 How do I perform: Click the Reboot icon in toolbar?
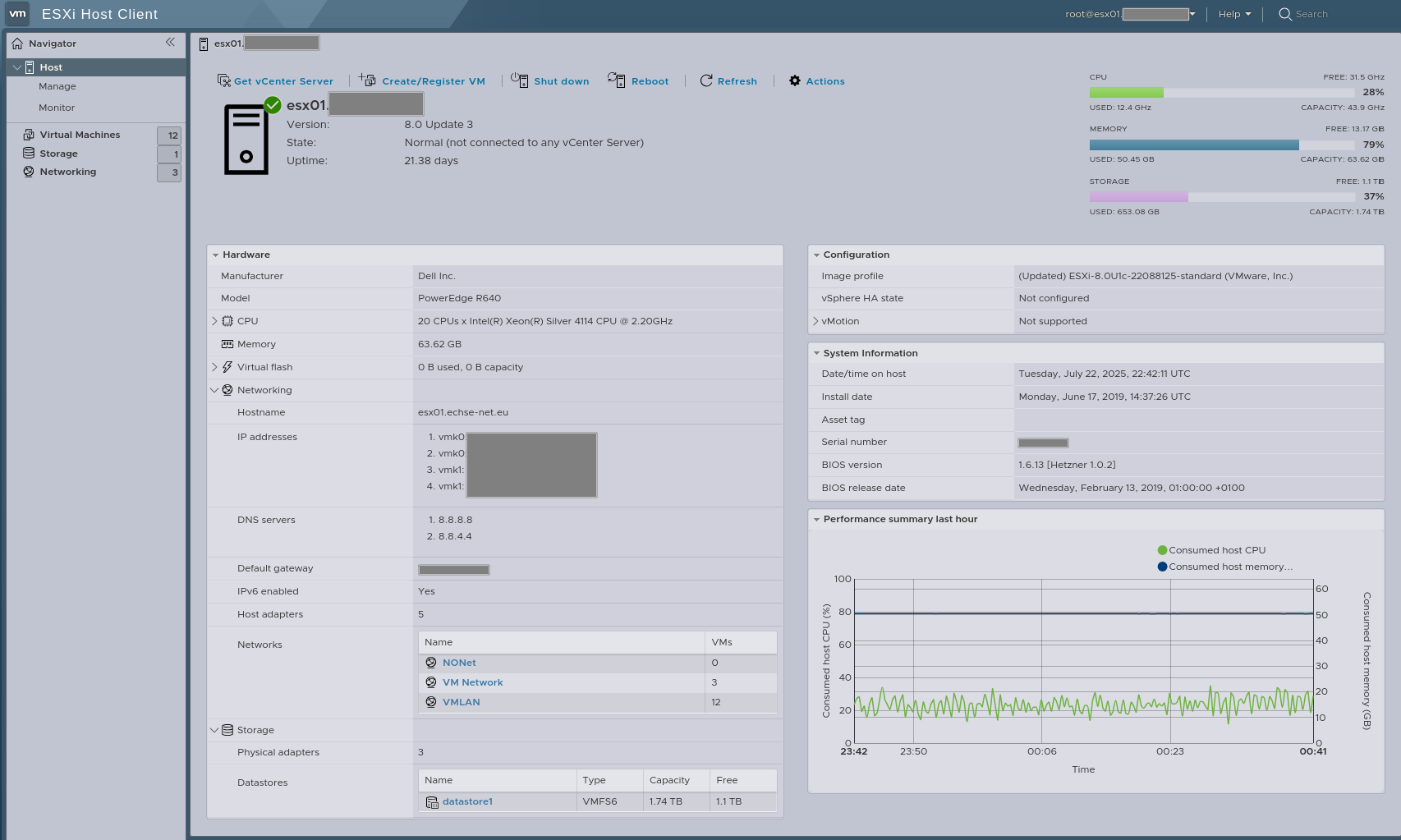(x=616, y=80)
